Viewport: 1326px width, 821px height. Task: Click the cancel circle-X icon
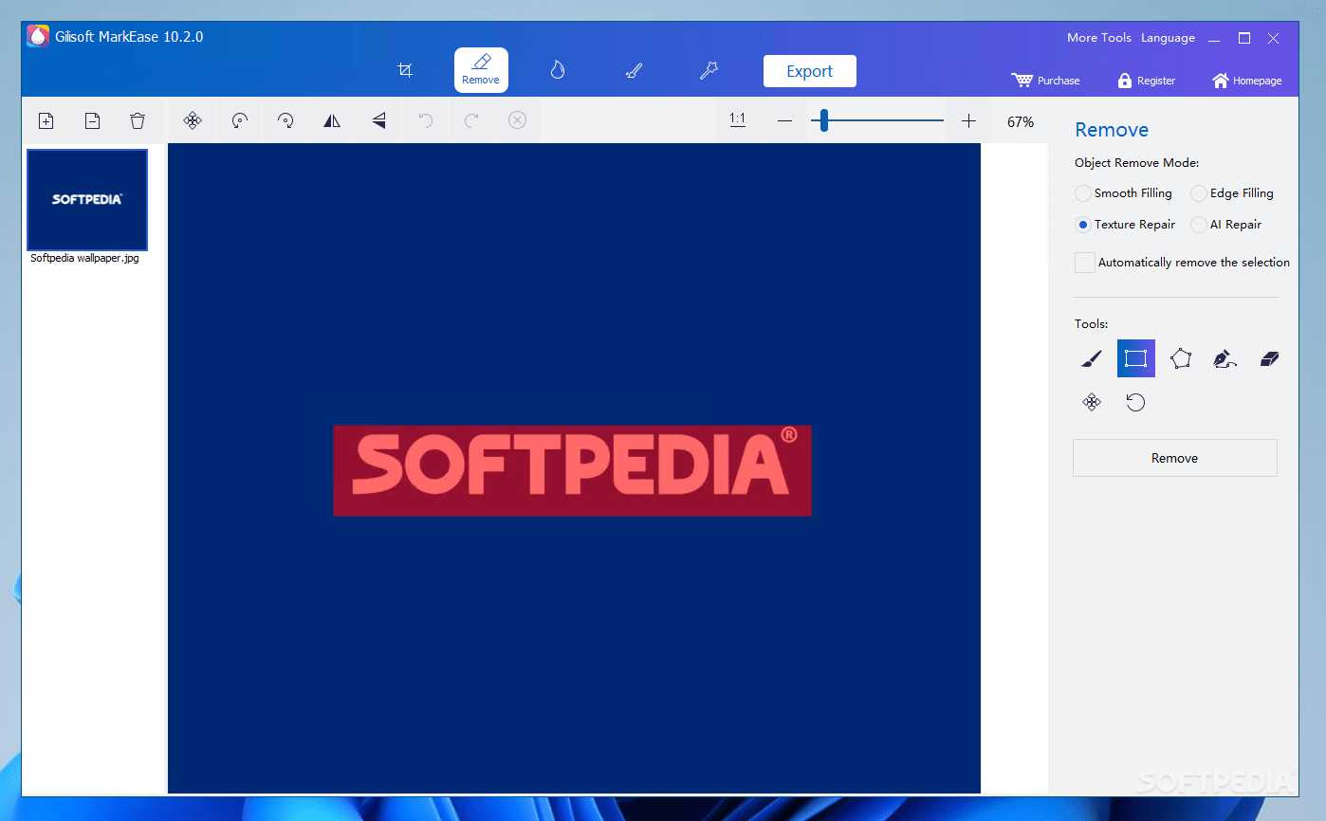(517, 120)
